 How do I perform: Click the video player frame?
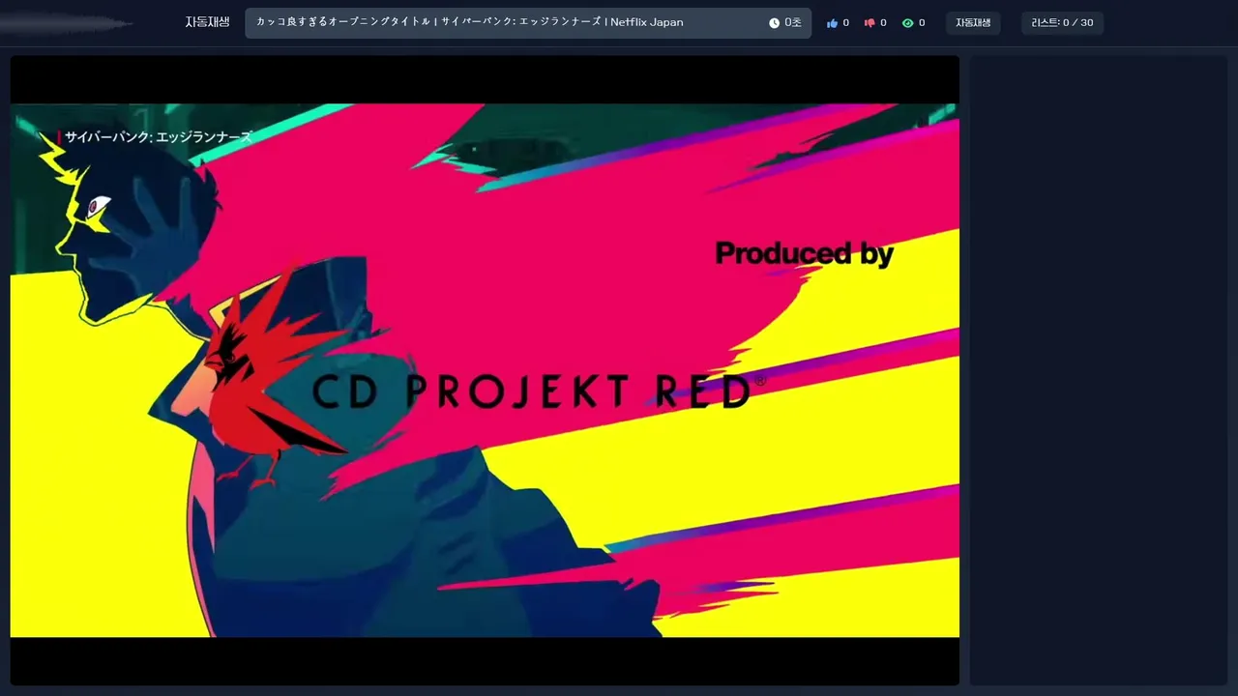pyautogui.click(x=485, y=370)
